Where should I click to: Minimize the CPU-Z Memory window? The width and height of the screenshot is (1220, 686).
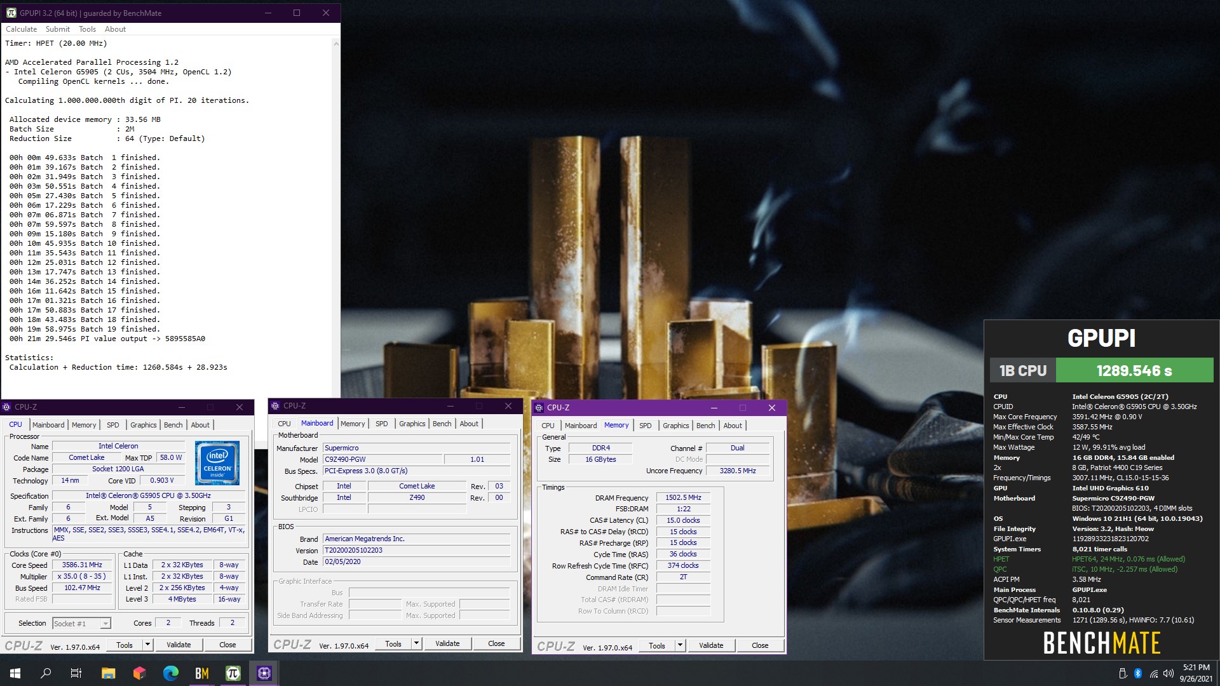[x=714, y=408]
